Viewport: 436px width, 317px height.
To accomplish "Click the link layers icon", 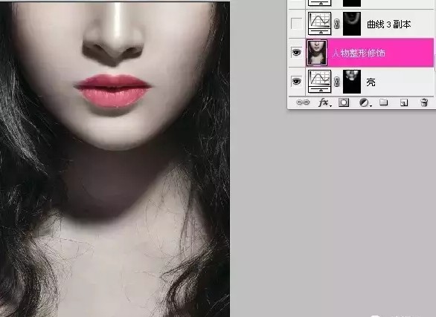I will pyautogui.click(x=303, y=102).
